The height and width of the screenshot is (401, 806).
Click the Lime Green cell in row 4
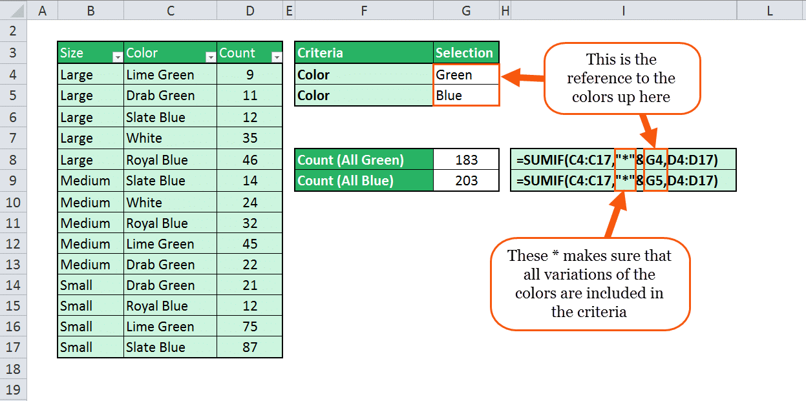[x=170, y=75]
